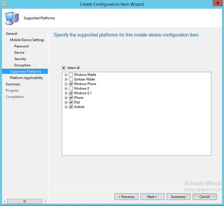Viewport: 224px width, 206px height.
Task: Click the computer icon beside Supported Platforms header
Action: pyautogui.click(x=12, y=18)
